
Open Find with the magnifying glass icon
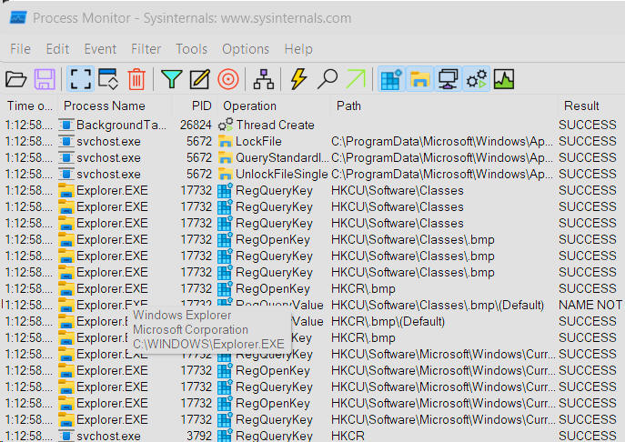coord(328,78)
